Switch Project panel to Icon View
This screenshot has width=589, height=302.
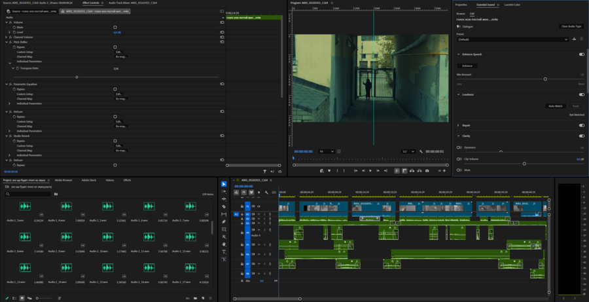[22, 298]
